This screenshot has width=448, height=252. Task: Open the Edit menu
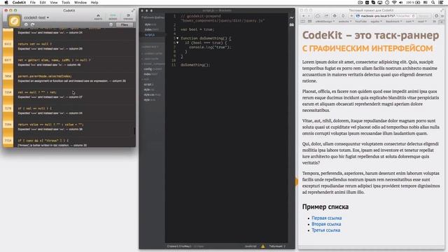pos(43,3)
